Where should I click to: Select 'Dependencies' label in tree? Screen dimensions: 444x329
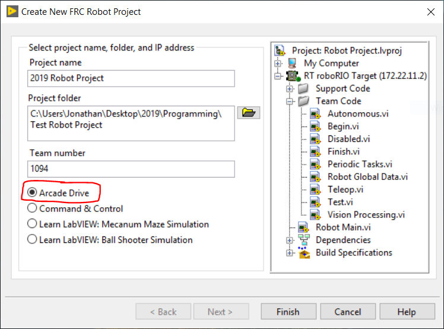pyautogui.click(x=343, y=240)
